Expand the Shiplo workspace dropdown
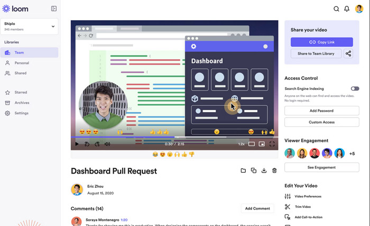The height and width of the screenshot is (226, 370). [53, 26]
